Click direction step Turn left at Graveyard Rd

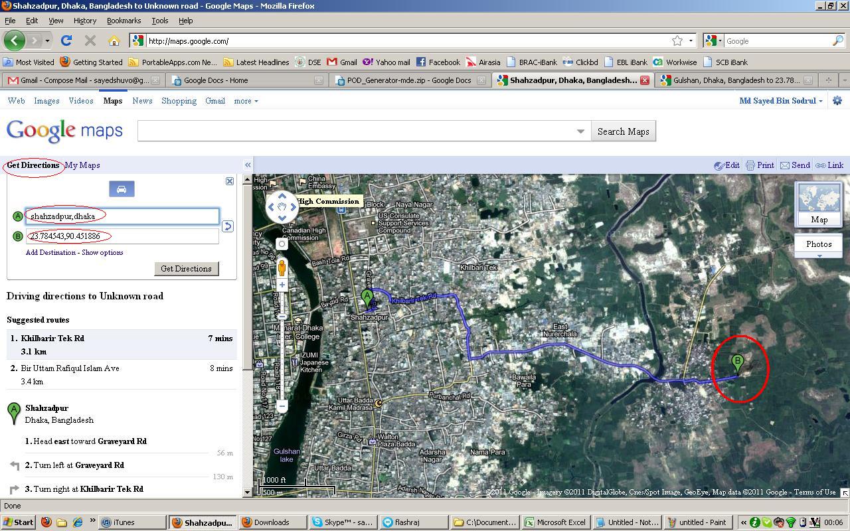122,465
